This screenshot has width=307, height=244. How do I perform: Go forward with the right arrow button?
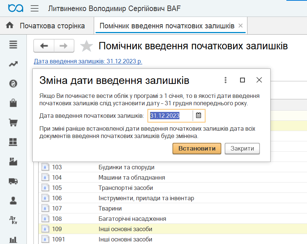(64, 46)
